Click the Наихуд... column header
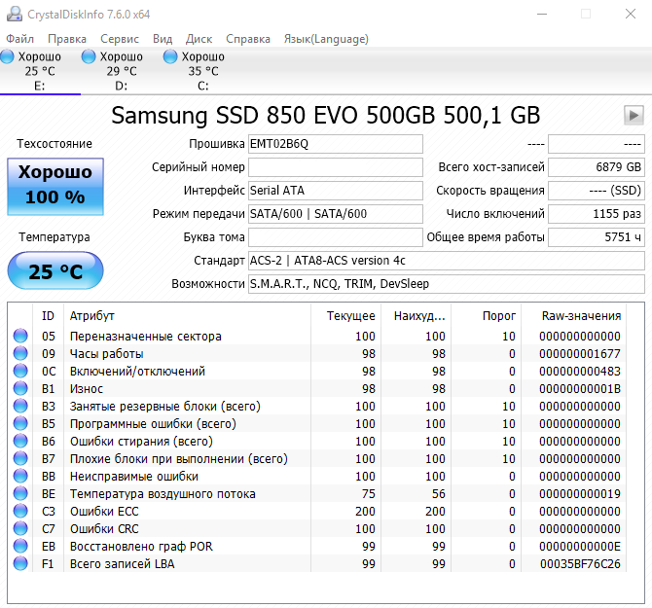This screenshot has height=608, width=652. point(417,316)
